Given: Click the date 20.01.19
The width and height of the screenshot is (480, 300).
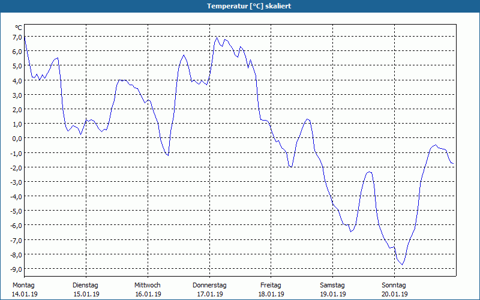Looking at the screenshot, I should (395, 294).
